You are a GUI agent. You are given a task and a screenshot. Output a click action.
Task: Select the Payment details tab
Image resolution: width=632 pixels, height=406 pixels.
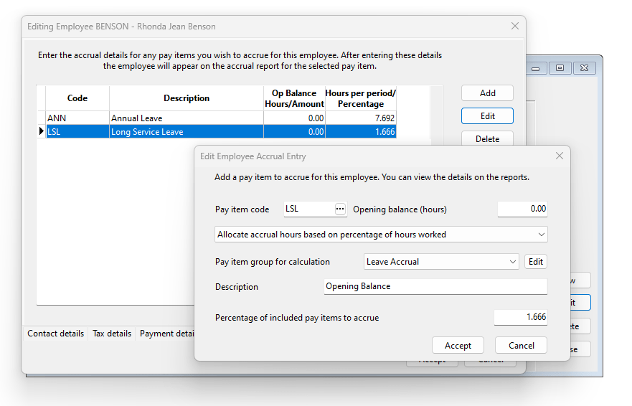(166, 334)
